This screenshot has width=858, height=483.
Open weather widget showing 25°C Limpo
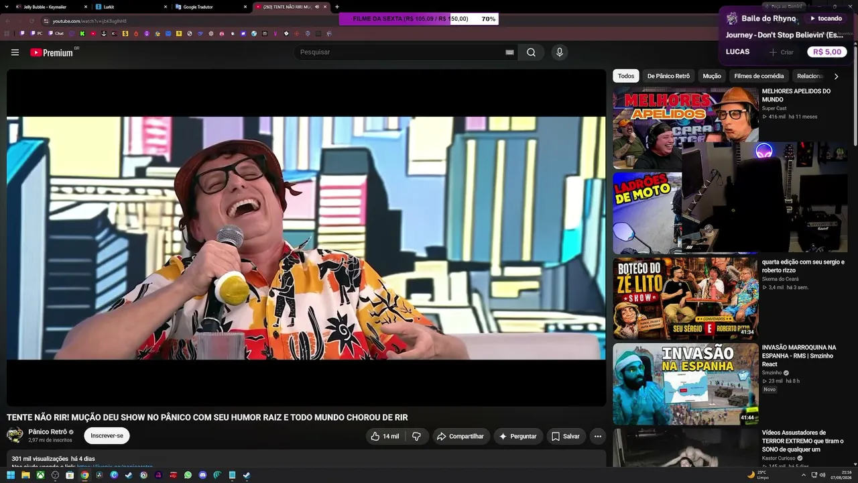click(758, 475)
